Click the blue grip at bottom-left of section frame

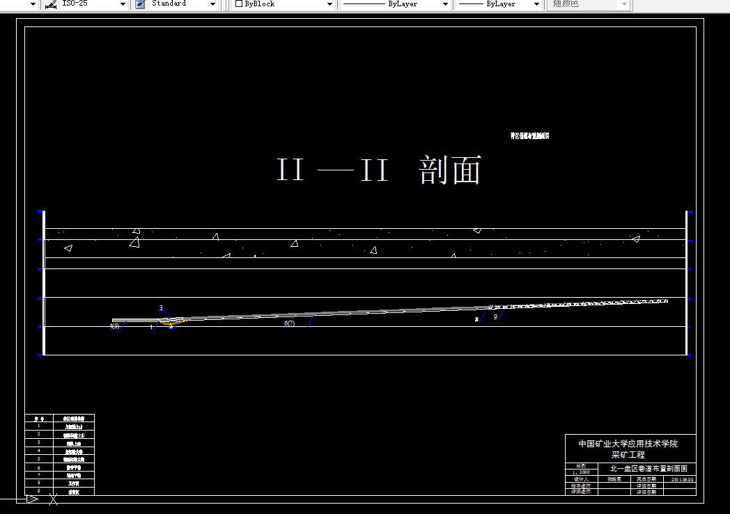point(40,355)
